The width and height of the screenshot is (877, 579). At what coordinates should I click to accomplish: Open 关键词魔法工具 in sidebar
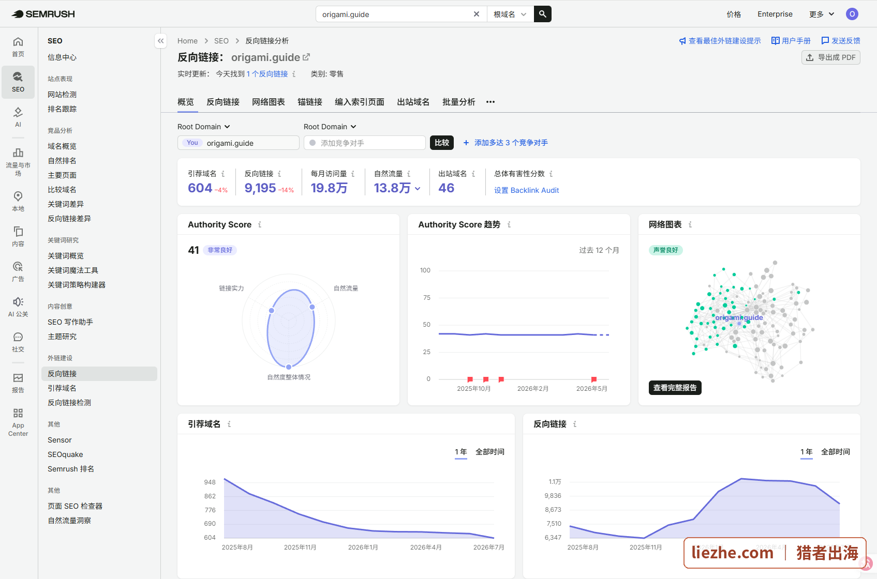73,270
